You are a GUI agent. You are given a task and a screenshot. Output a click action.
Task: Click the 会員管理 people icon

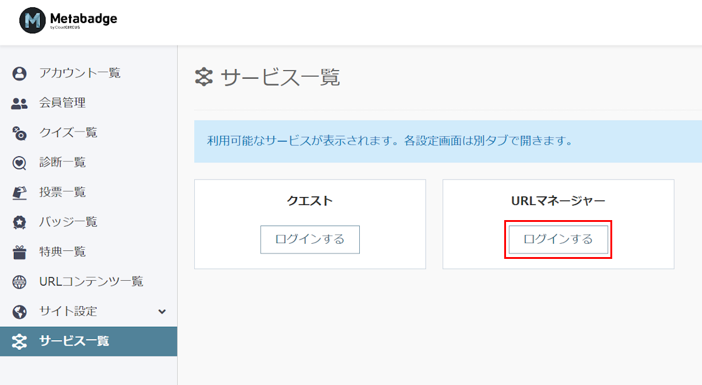click(19, 103)
